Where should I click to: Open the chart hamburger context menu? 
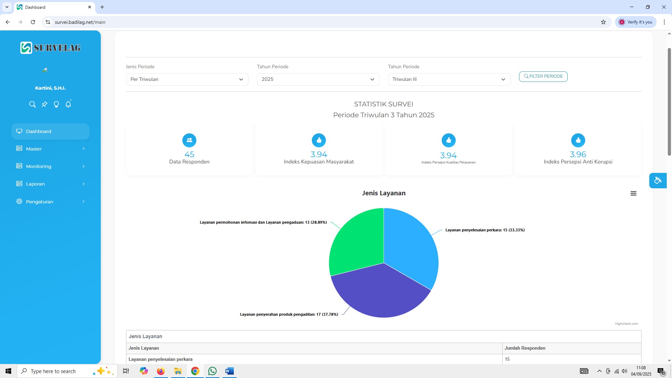(x=633, y=194)
